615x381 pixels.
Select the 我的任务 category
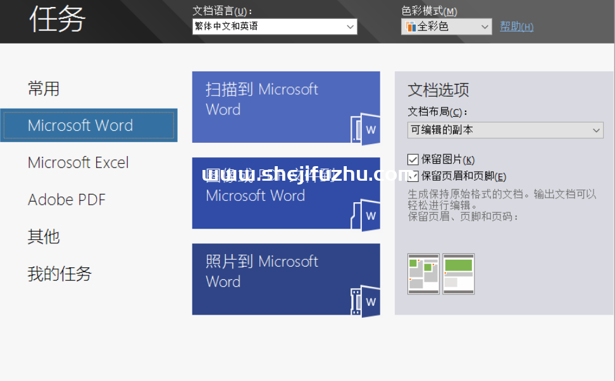59,274
